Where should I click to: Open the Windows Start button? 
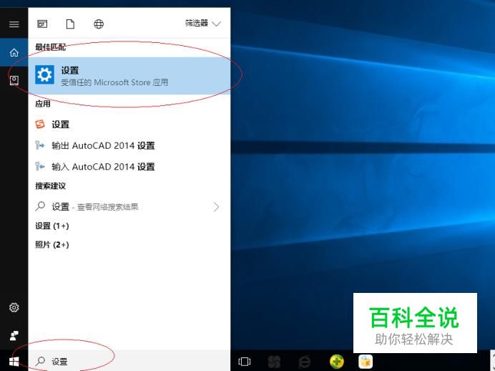(14, 361)
